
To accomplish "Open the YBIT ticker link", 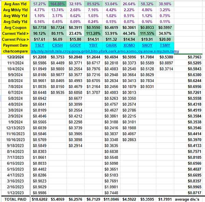I will coord(93,45).
